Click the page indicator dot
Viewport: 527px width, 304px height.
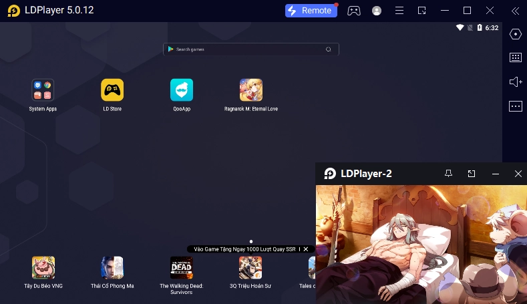(251, 241)
